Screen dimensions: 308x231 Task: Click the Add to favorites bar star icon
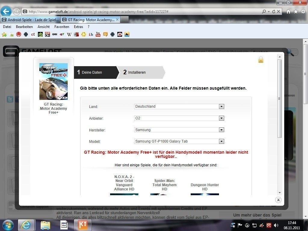coord(4,35)
